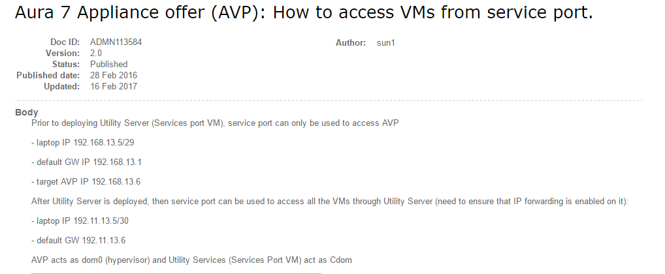Click the Body section heading

click(x=27, y=112)
